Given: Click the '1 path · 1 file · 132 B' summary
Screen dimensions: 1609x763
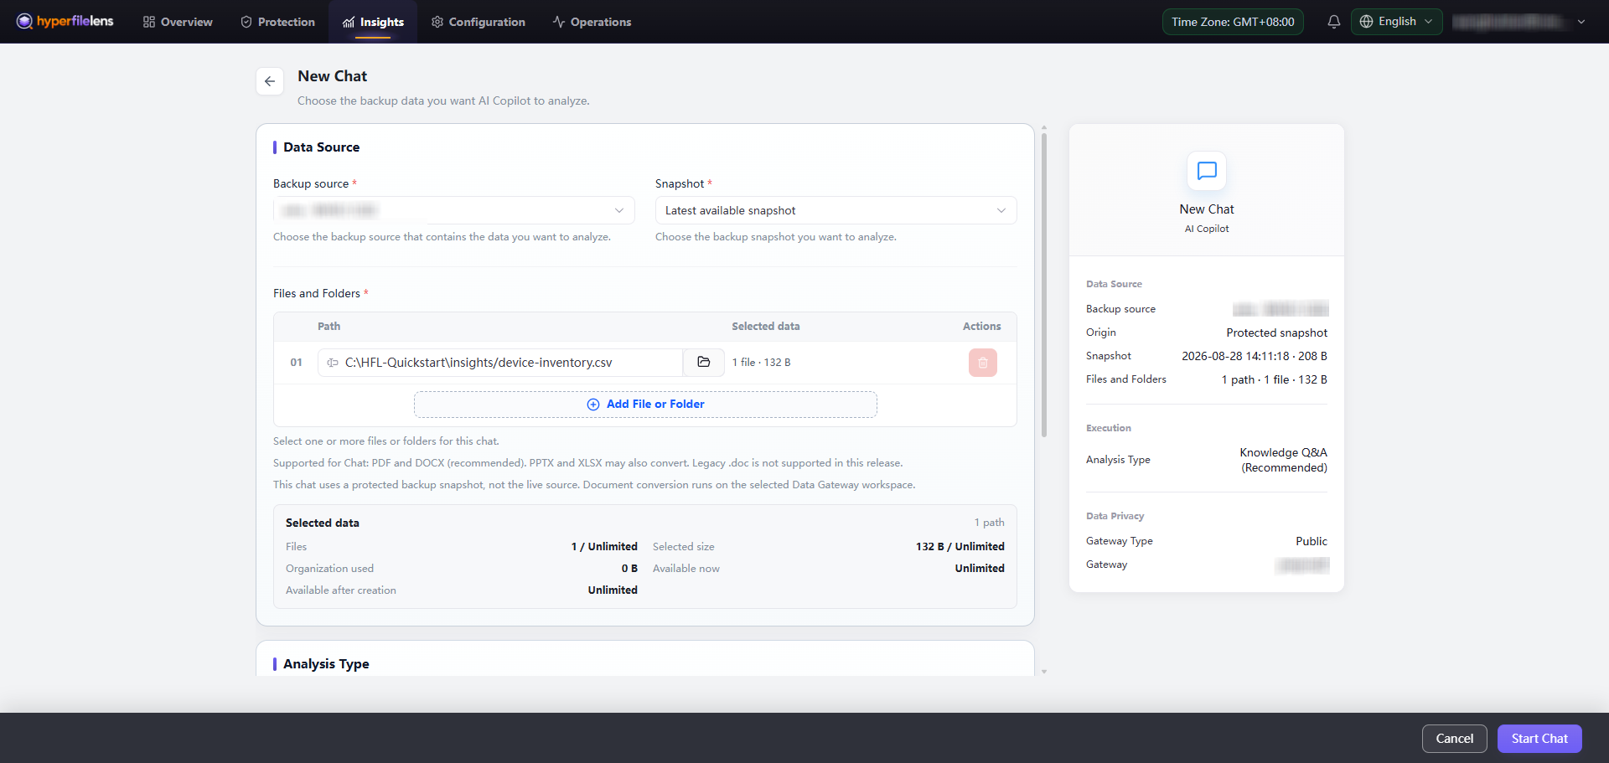Looking at the screenshot, I should pos(1274,379).
